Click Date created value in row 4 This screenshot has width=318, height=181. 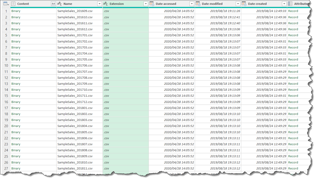pyautogui.click(x=271, y=29)
